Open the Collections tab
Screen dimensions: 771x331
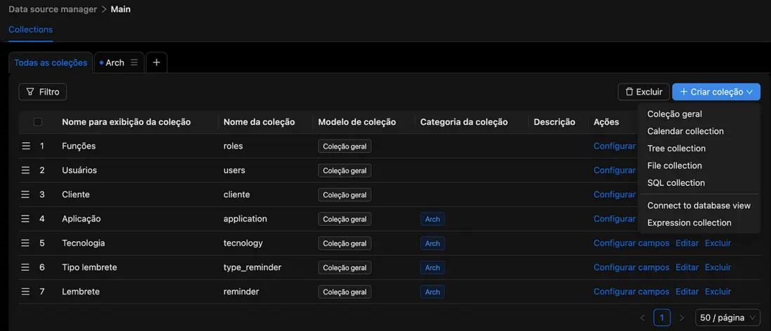31,29
